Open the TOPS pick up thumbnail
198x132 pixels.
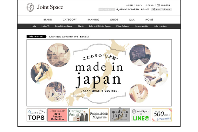36,115
